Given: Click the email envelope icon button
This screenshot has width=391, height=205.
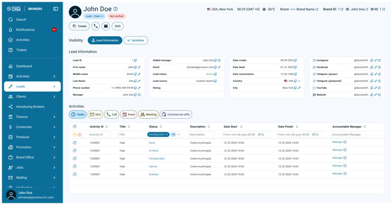Looking at the screenshot, I should (105, 26).
